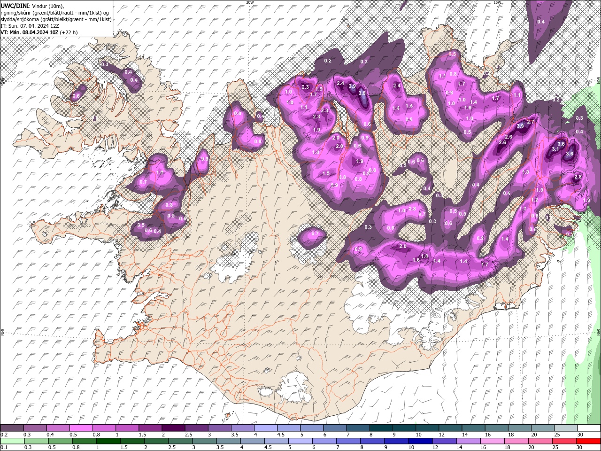This screenshot has width=601, height=451.
Task: Click the 2.7 snowfall value on the map
Action: point(531,122)
